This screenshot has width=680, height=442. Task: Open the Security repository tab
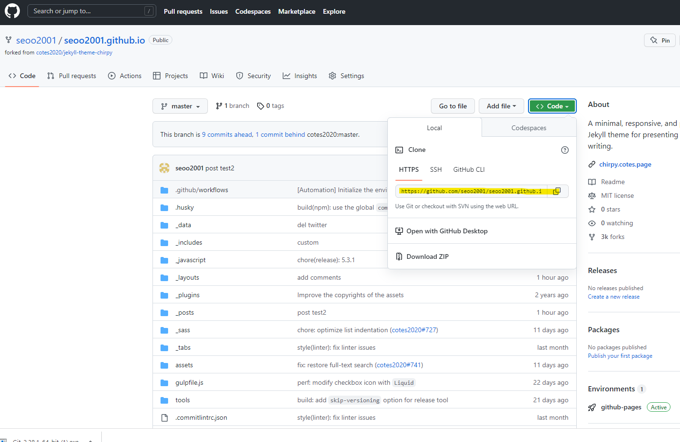coord(253,76)
